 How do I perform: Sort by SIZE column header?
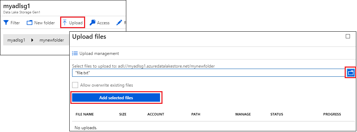point(123,114)
